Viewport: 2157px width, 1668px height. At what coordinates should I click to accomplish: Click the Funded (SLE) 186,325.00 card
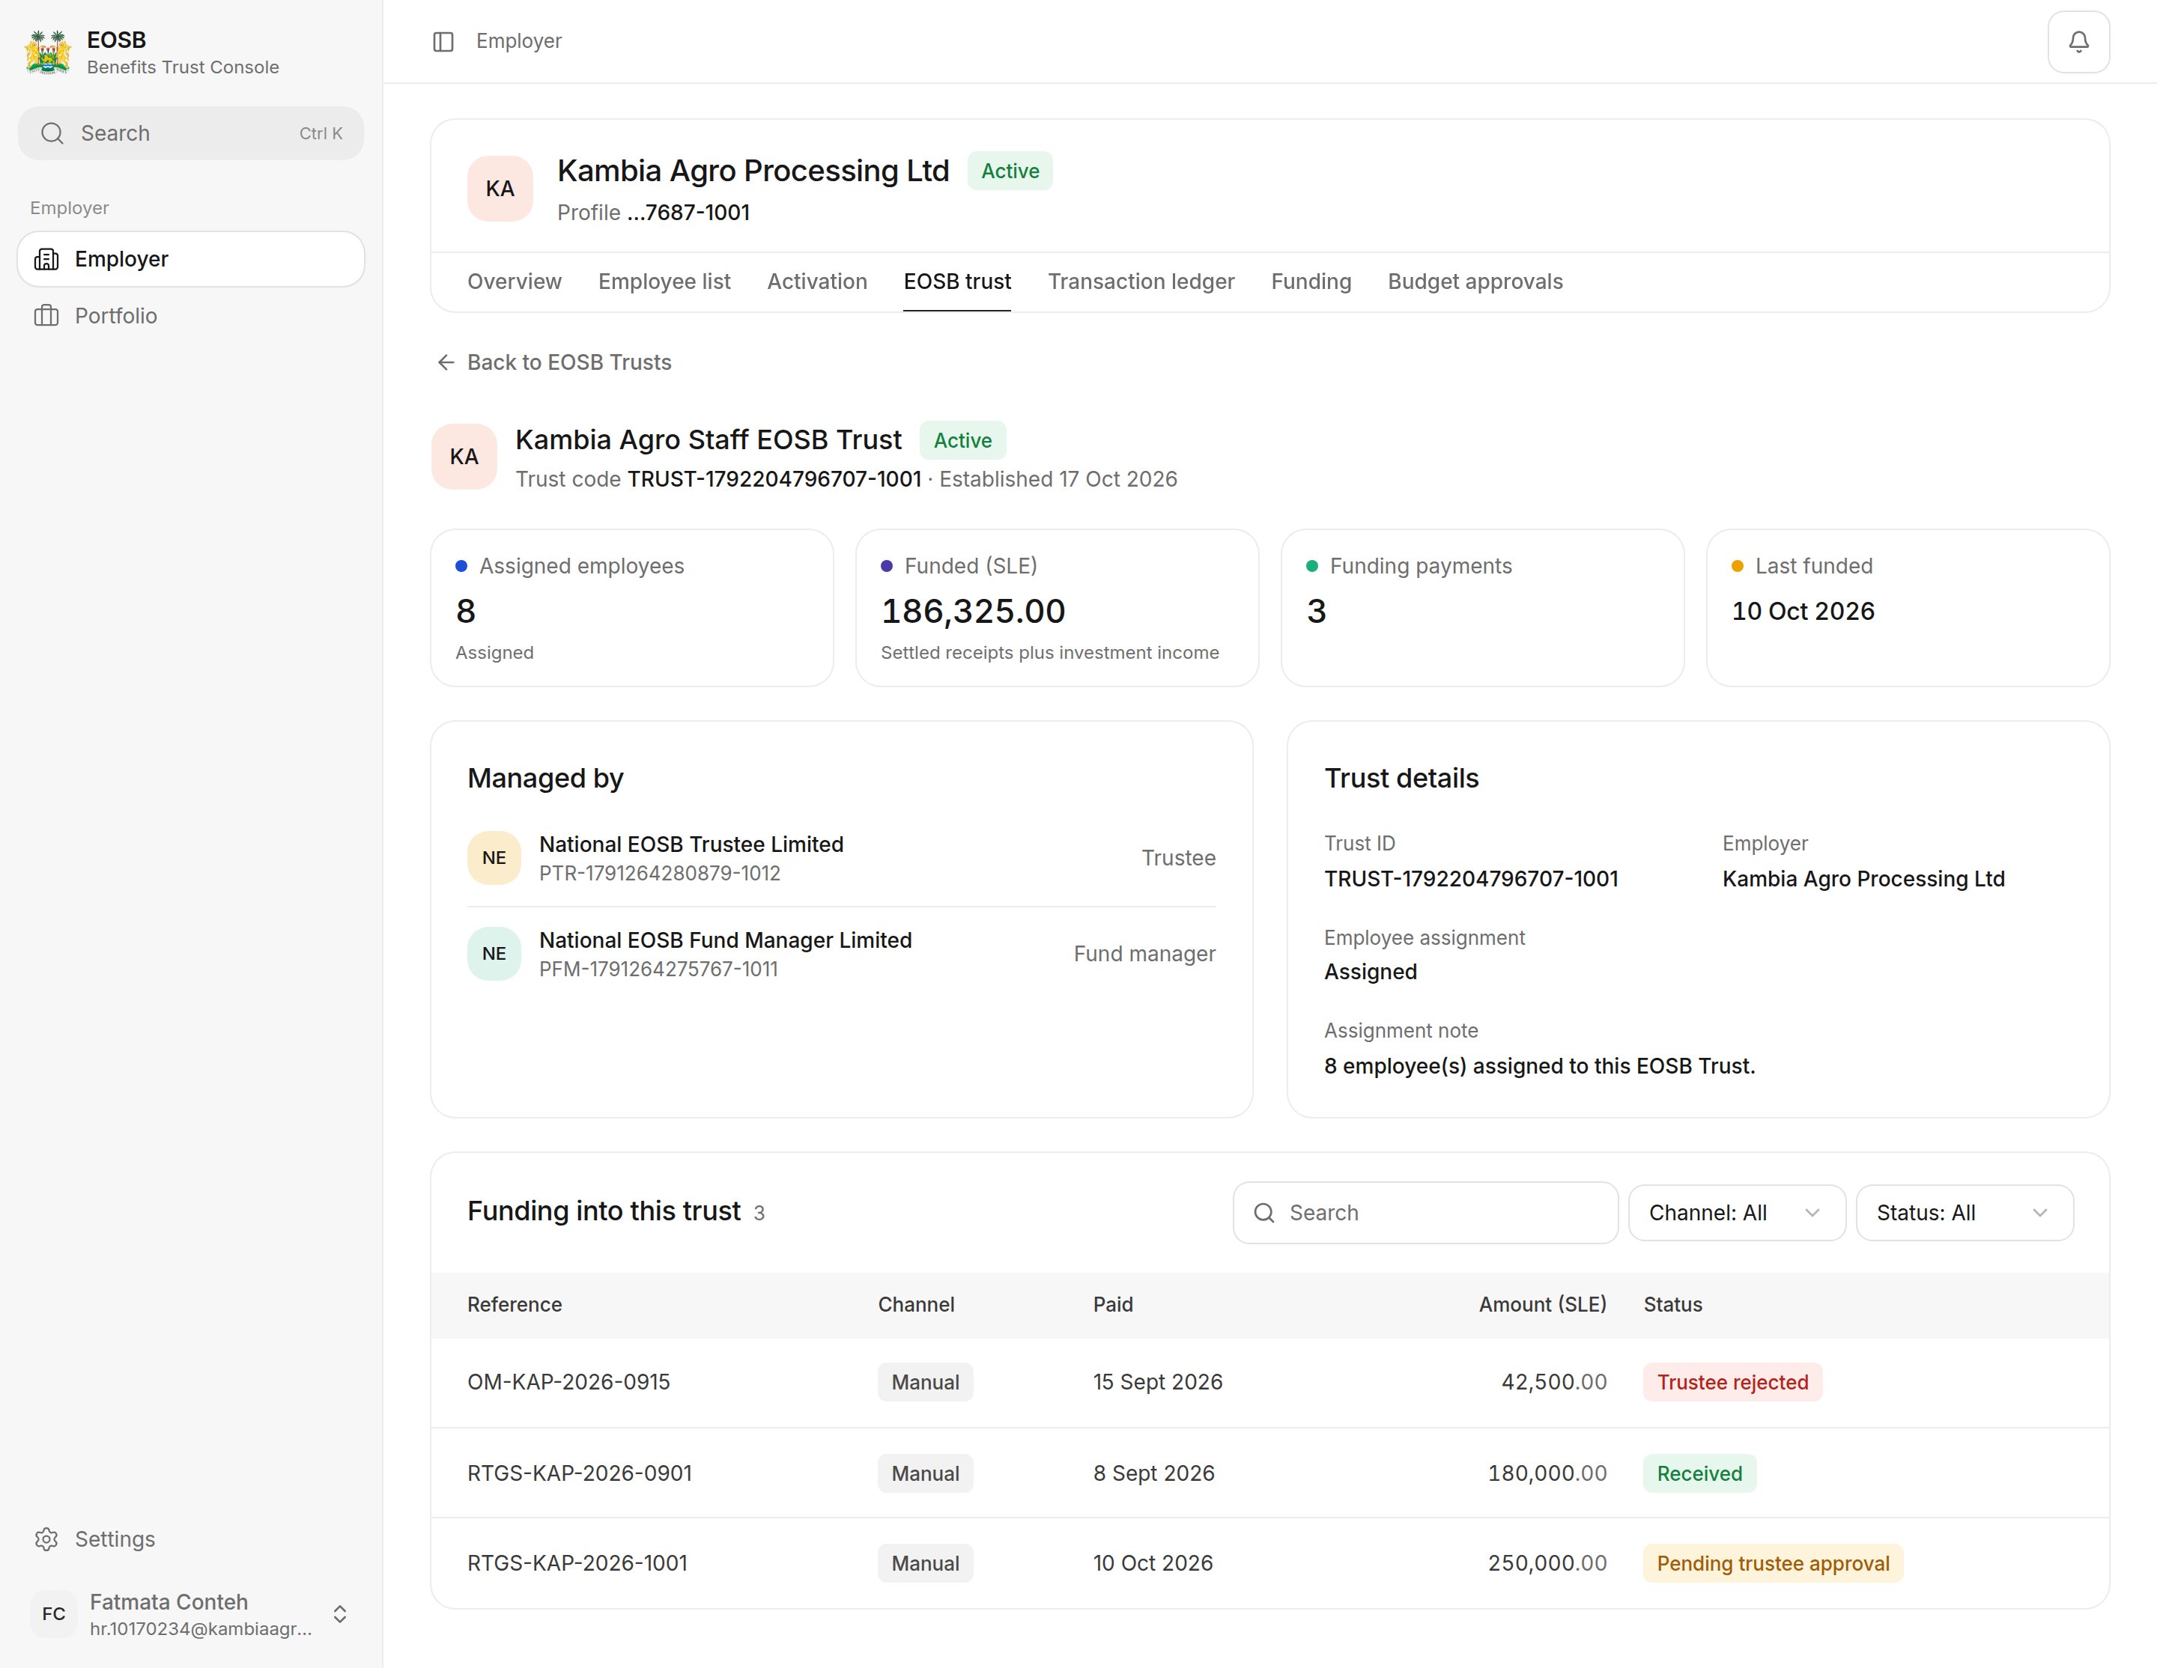click(1057, 608)
